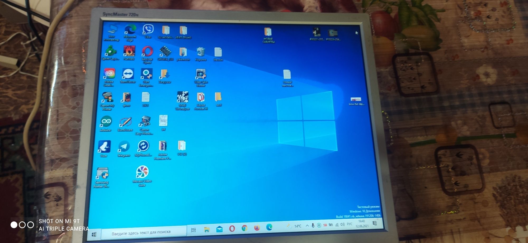Launch Microsoft Edge from the taskbar
Viewport: 528px width, 243px height.
click(x=269, y=227)
